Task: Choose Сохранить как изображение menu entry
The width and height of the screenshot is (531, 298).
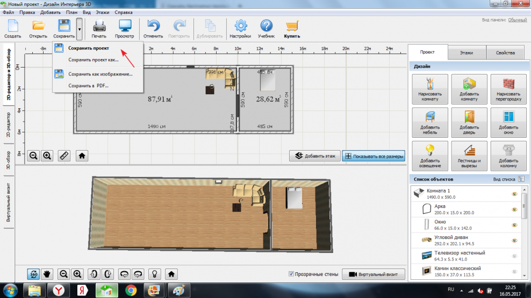Action: pos(100,74)
